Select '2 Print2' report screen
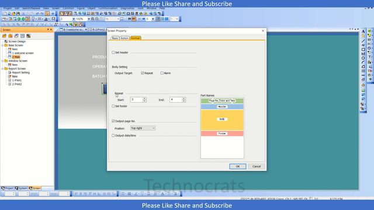 (17, 84)
